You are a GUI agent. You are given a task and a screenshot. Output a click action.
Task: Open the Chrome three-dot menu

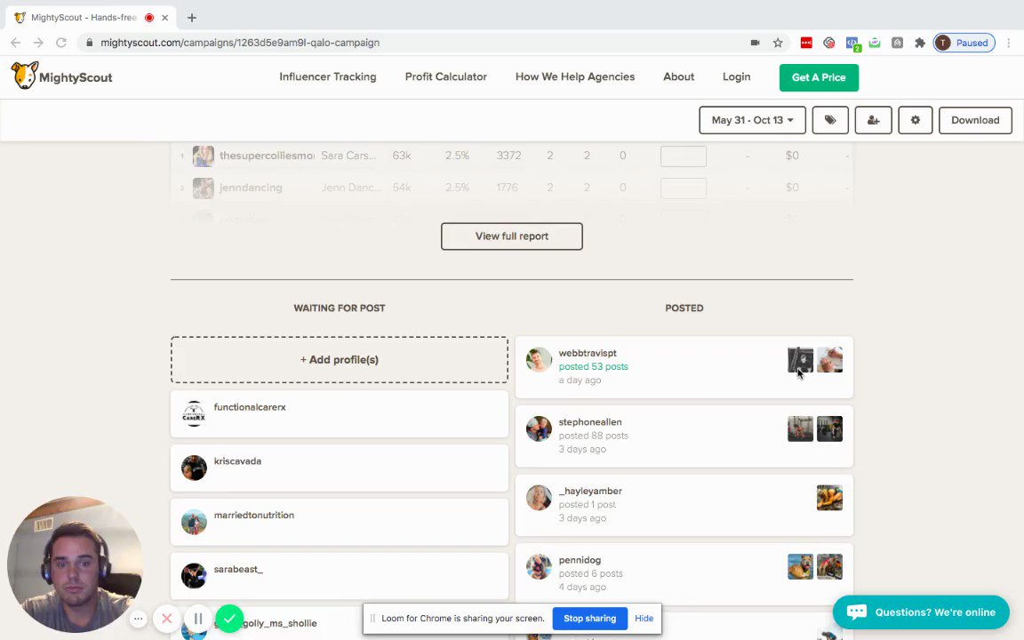(1009, 43)
